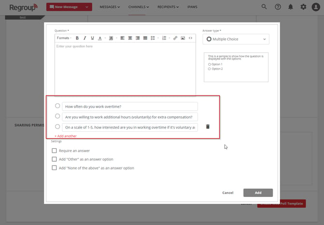This screenshot has height=225, width=324.
Task: Click Cancel in the question dialog
Action: [228, 193]
